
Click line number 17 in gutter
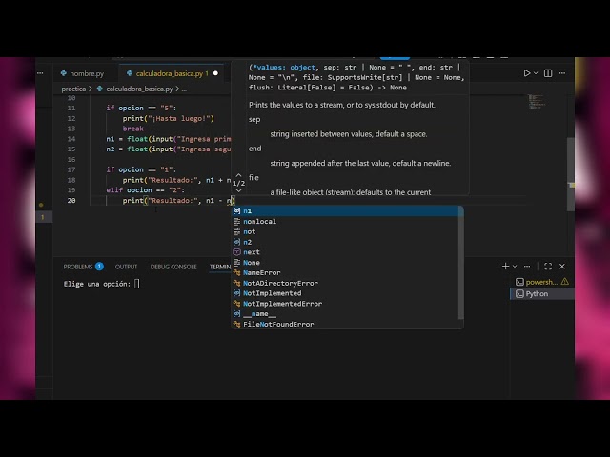tap(71, 169)
